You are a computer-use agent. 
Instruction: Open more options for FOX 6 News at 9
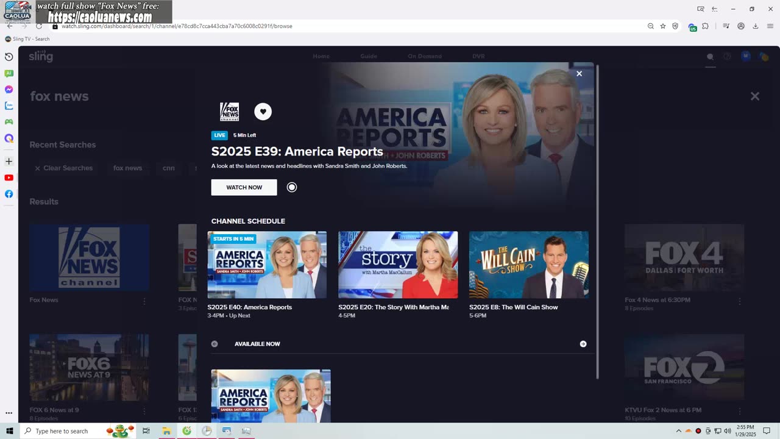pyautogui.click(x=144, y=411)
